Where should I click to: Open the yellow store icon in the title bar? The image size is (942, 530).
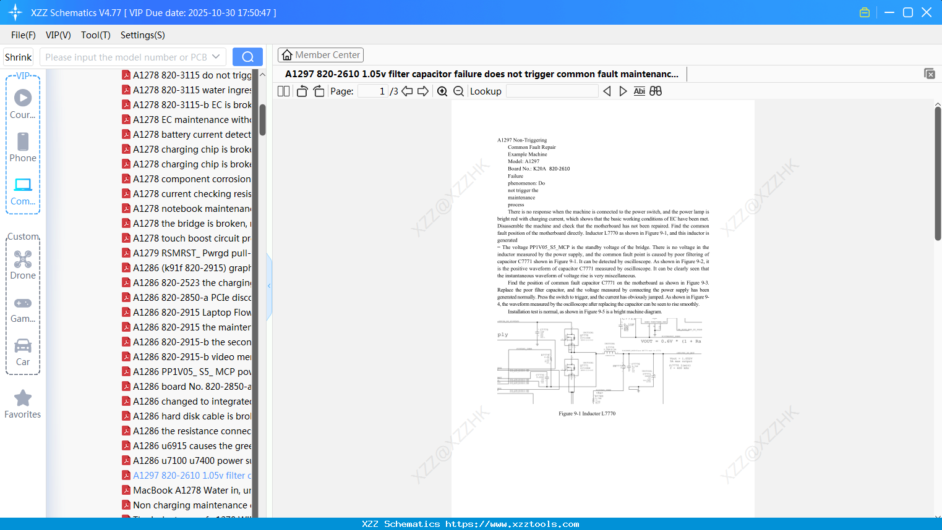tap(865, 12)
